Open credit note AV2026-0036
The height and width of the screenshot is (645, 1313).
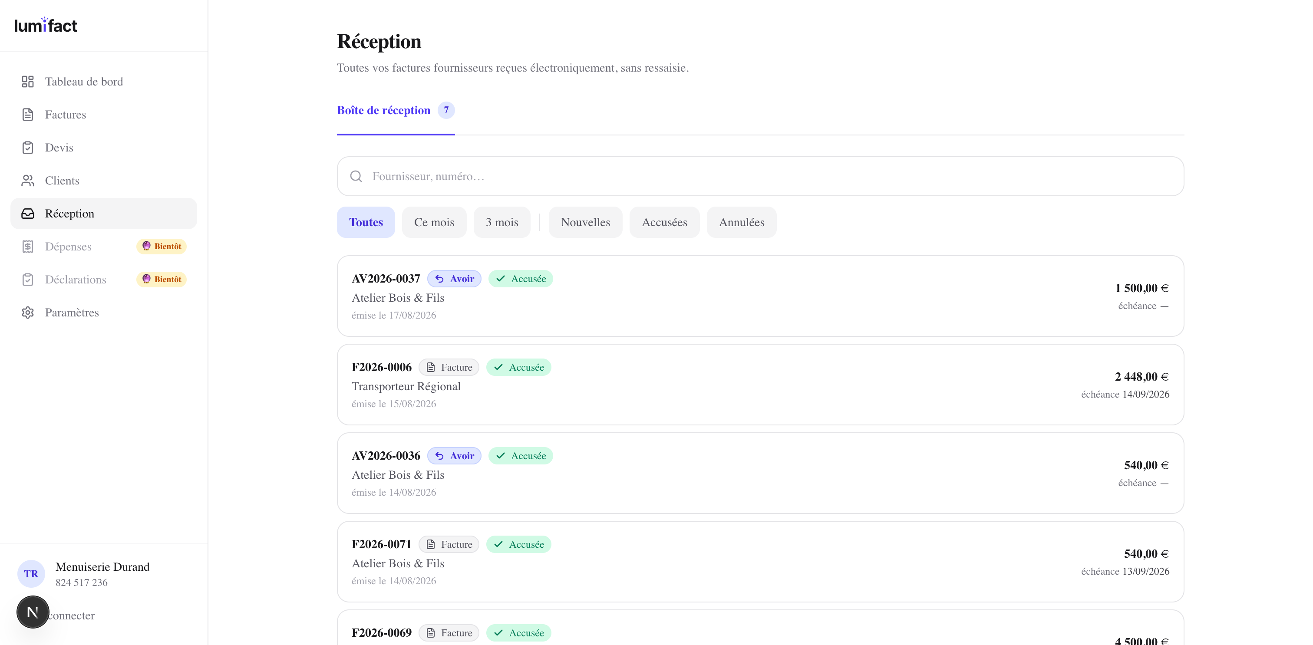click(760, 473)
